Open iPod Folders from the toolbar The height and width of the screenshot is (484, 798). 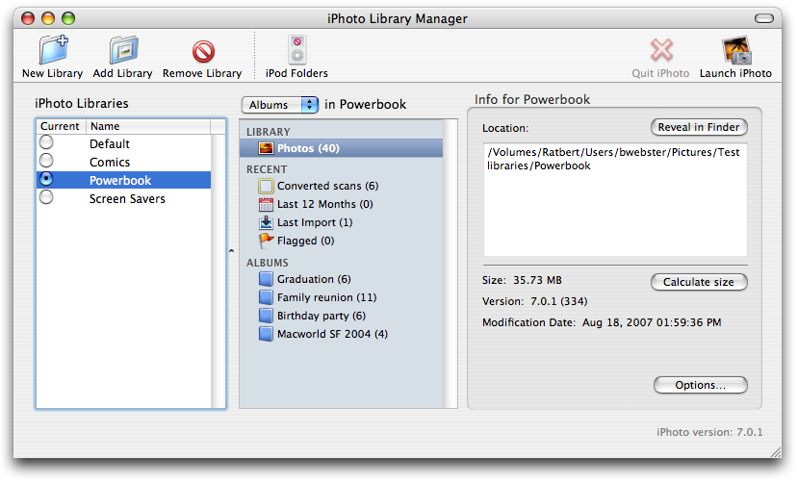pyautogui.click(x=296, y=50)
